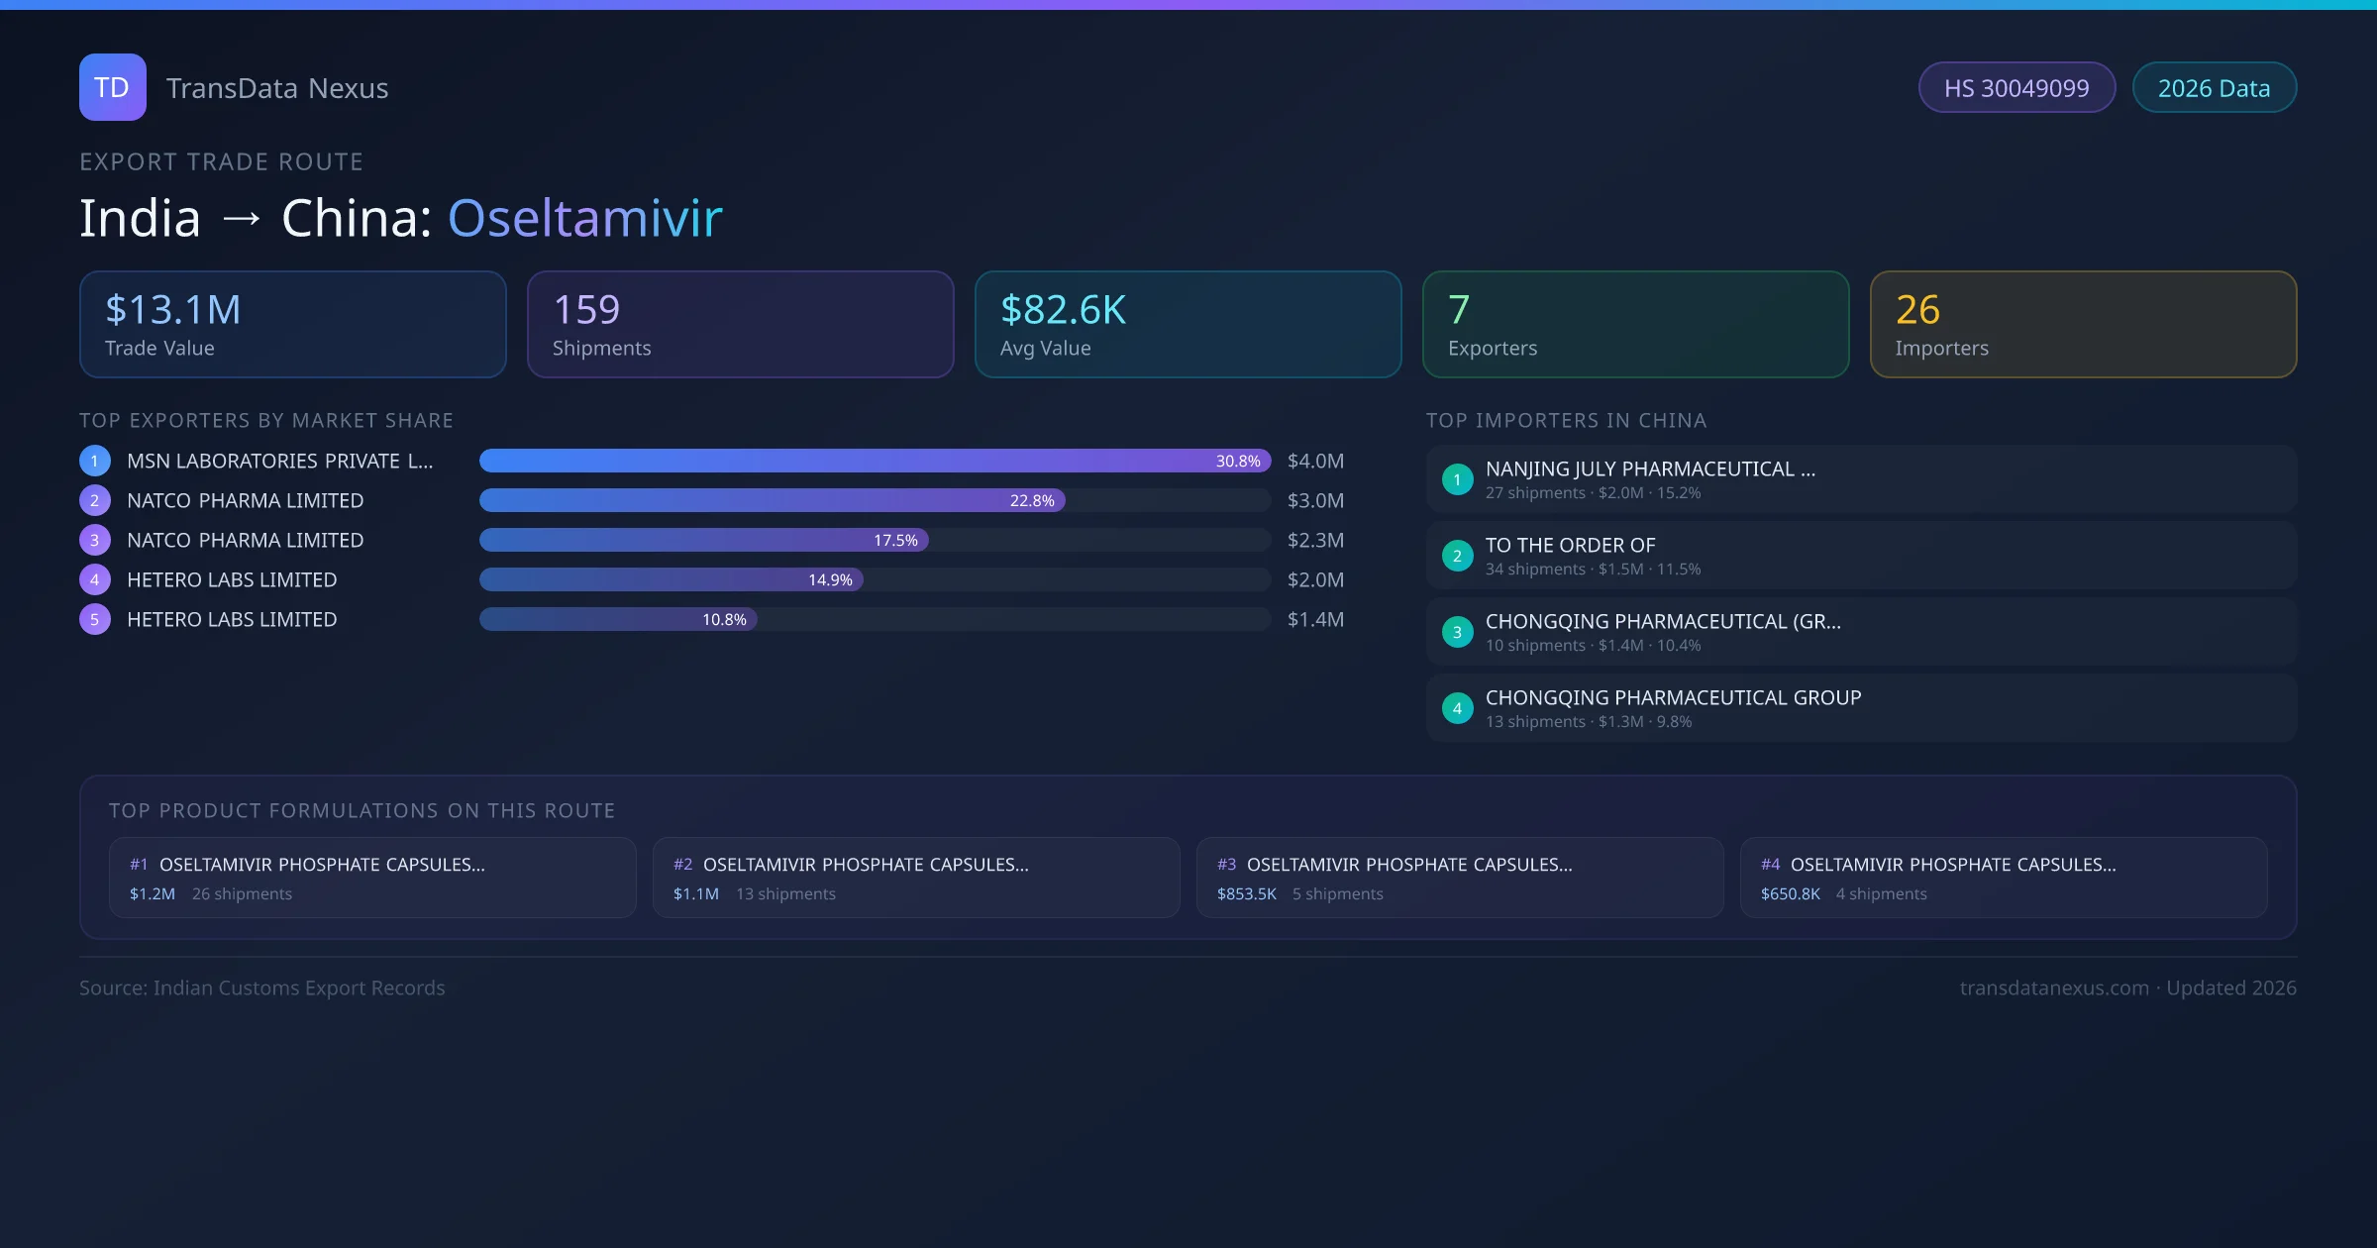Select the 159 Shipments stat card
This screenshot has width=2377, height=1248.
pos(740,325)
